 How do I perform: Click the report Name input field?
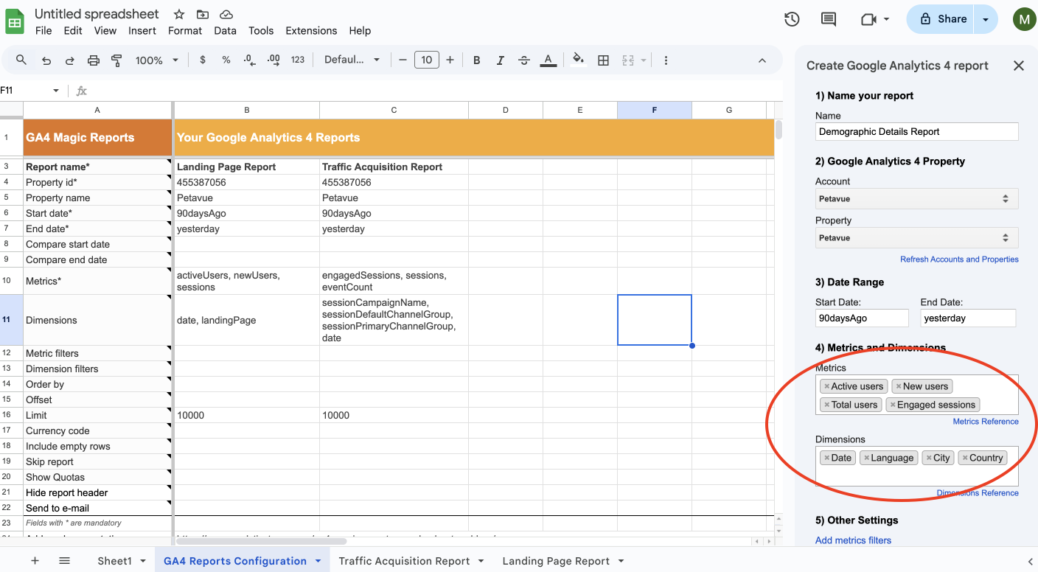[916, 132]
